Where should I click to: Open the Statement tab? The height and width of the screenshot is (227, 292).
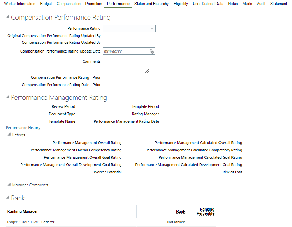tap(279, 4)
